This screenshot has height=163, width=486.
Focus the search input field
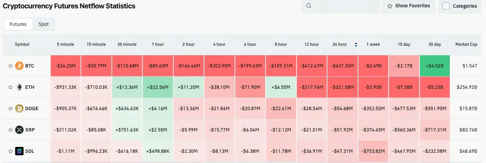click(340, 6)
